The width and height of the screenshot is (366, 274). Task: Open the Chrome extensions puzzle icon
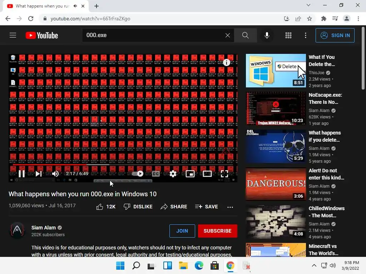[324, 19]
